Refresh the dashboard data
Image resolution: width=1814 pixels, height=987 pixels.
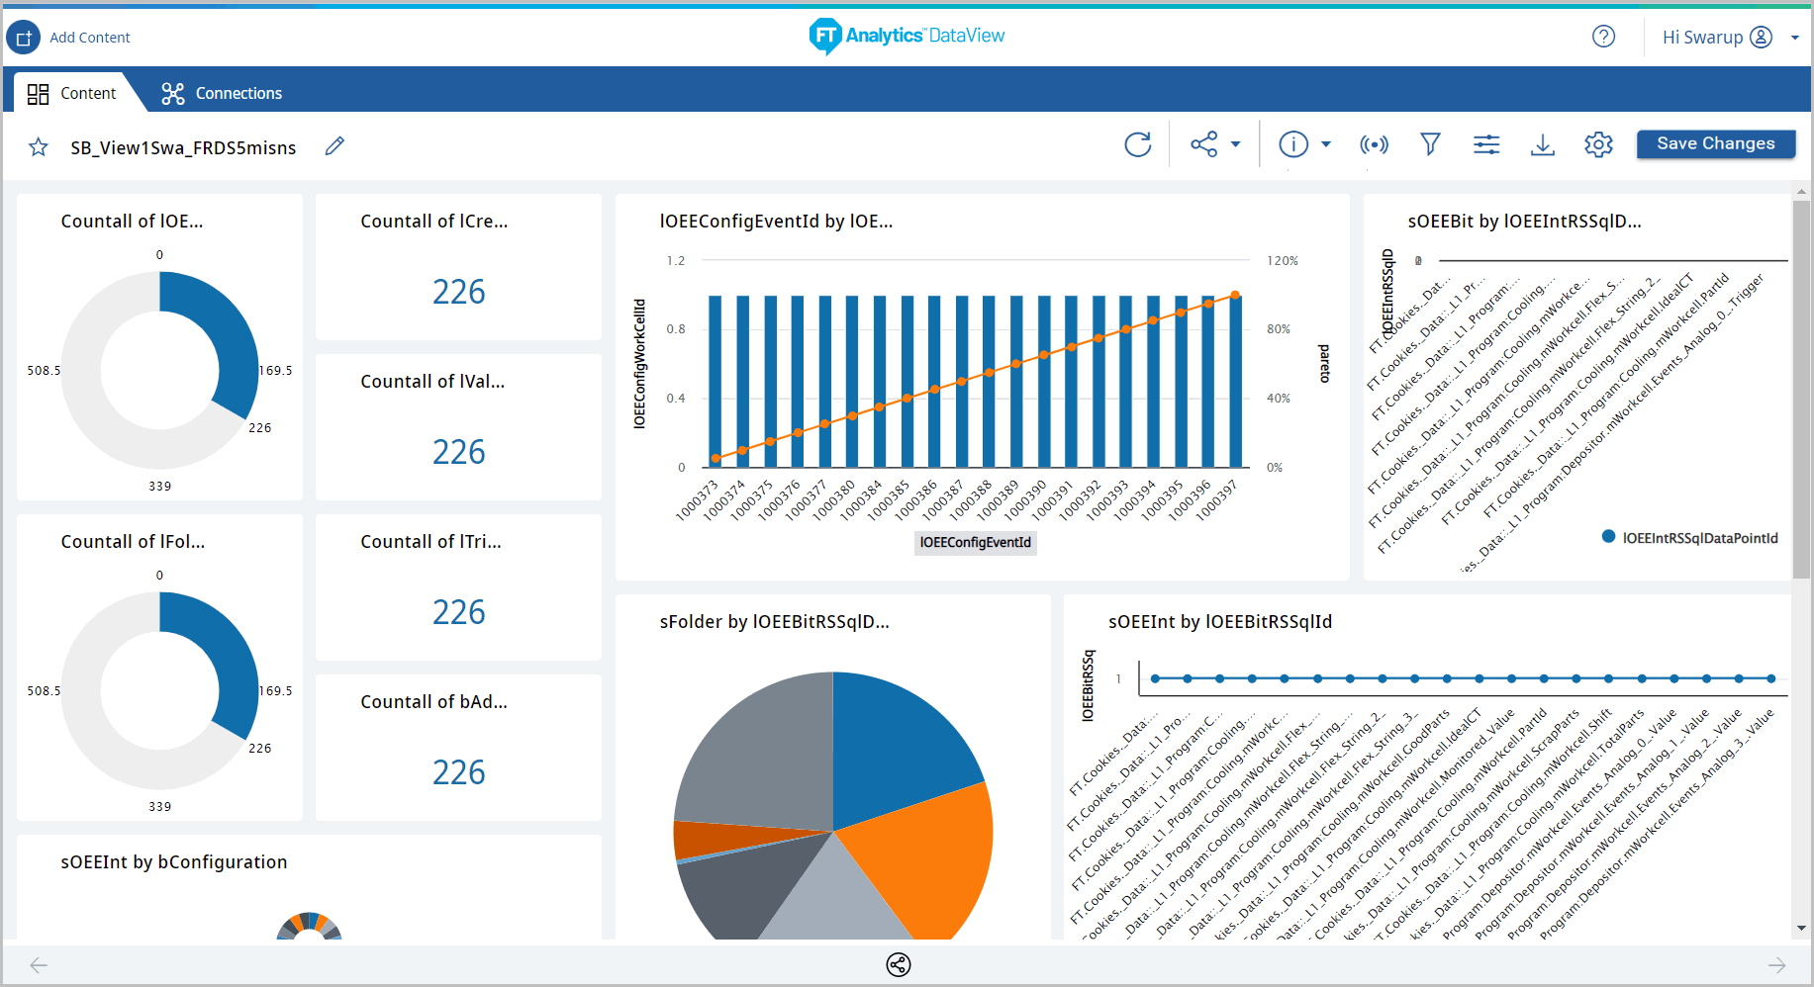click(x=1138, y=144)
